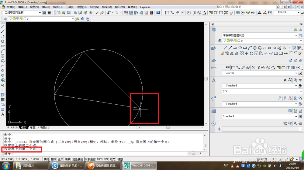Select the Arc tool in left toolbar

click(3, 51)
